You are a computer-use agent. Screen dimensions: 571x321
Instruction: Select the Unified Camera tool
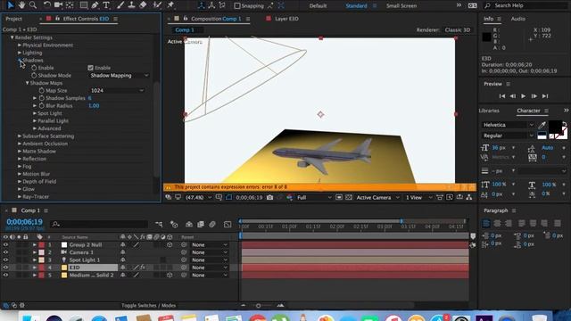(58, 5)
